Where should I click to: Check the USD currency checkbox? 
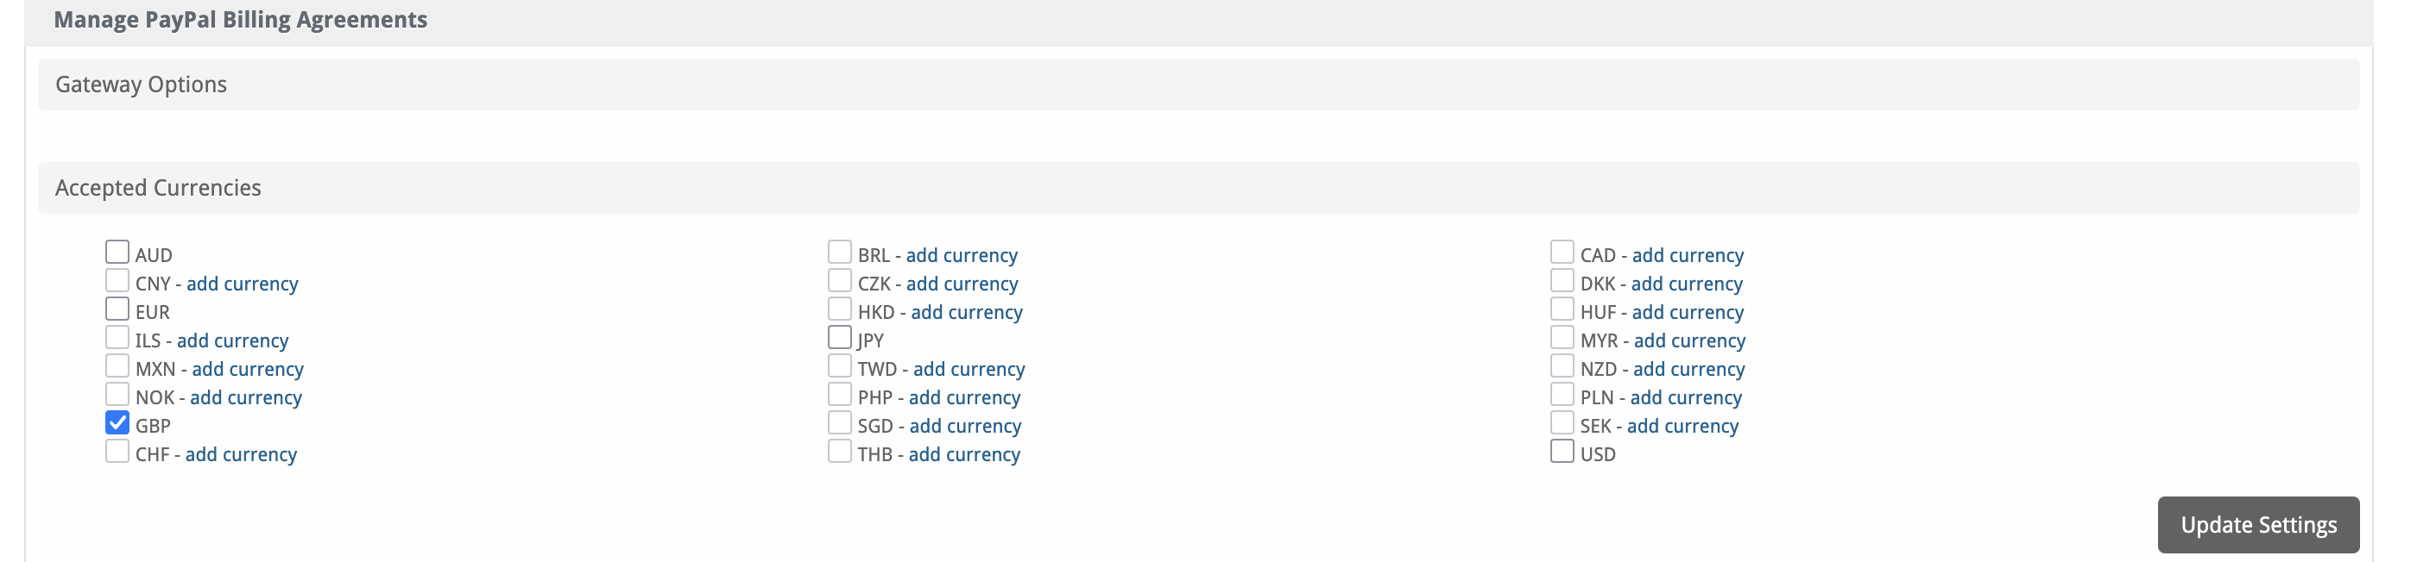(x=1562, y=452)
